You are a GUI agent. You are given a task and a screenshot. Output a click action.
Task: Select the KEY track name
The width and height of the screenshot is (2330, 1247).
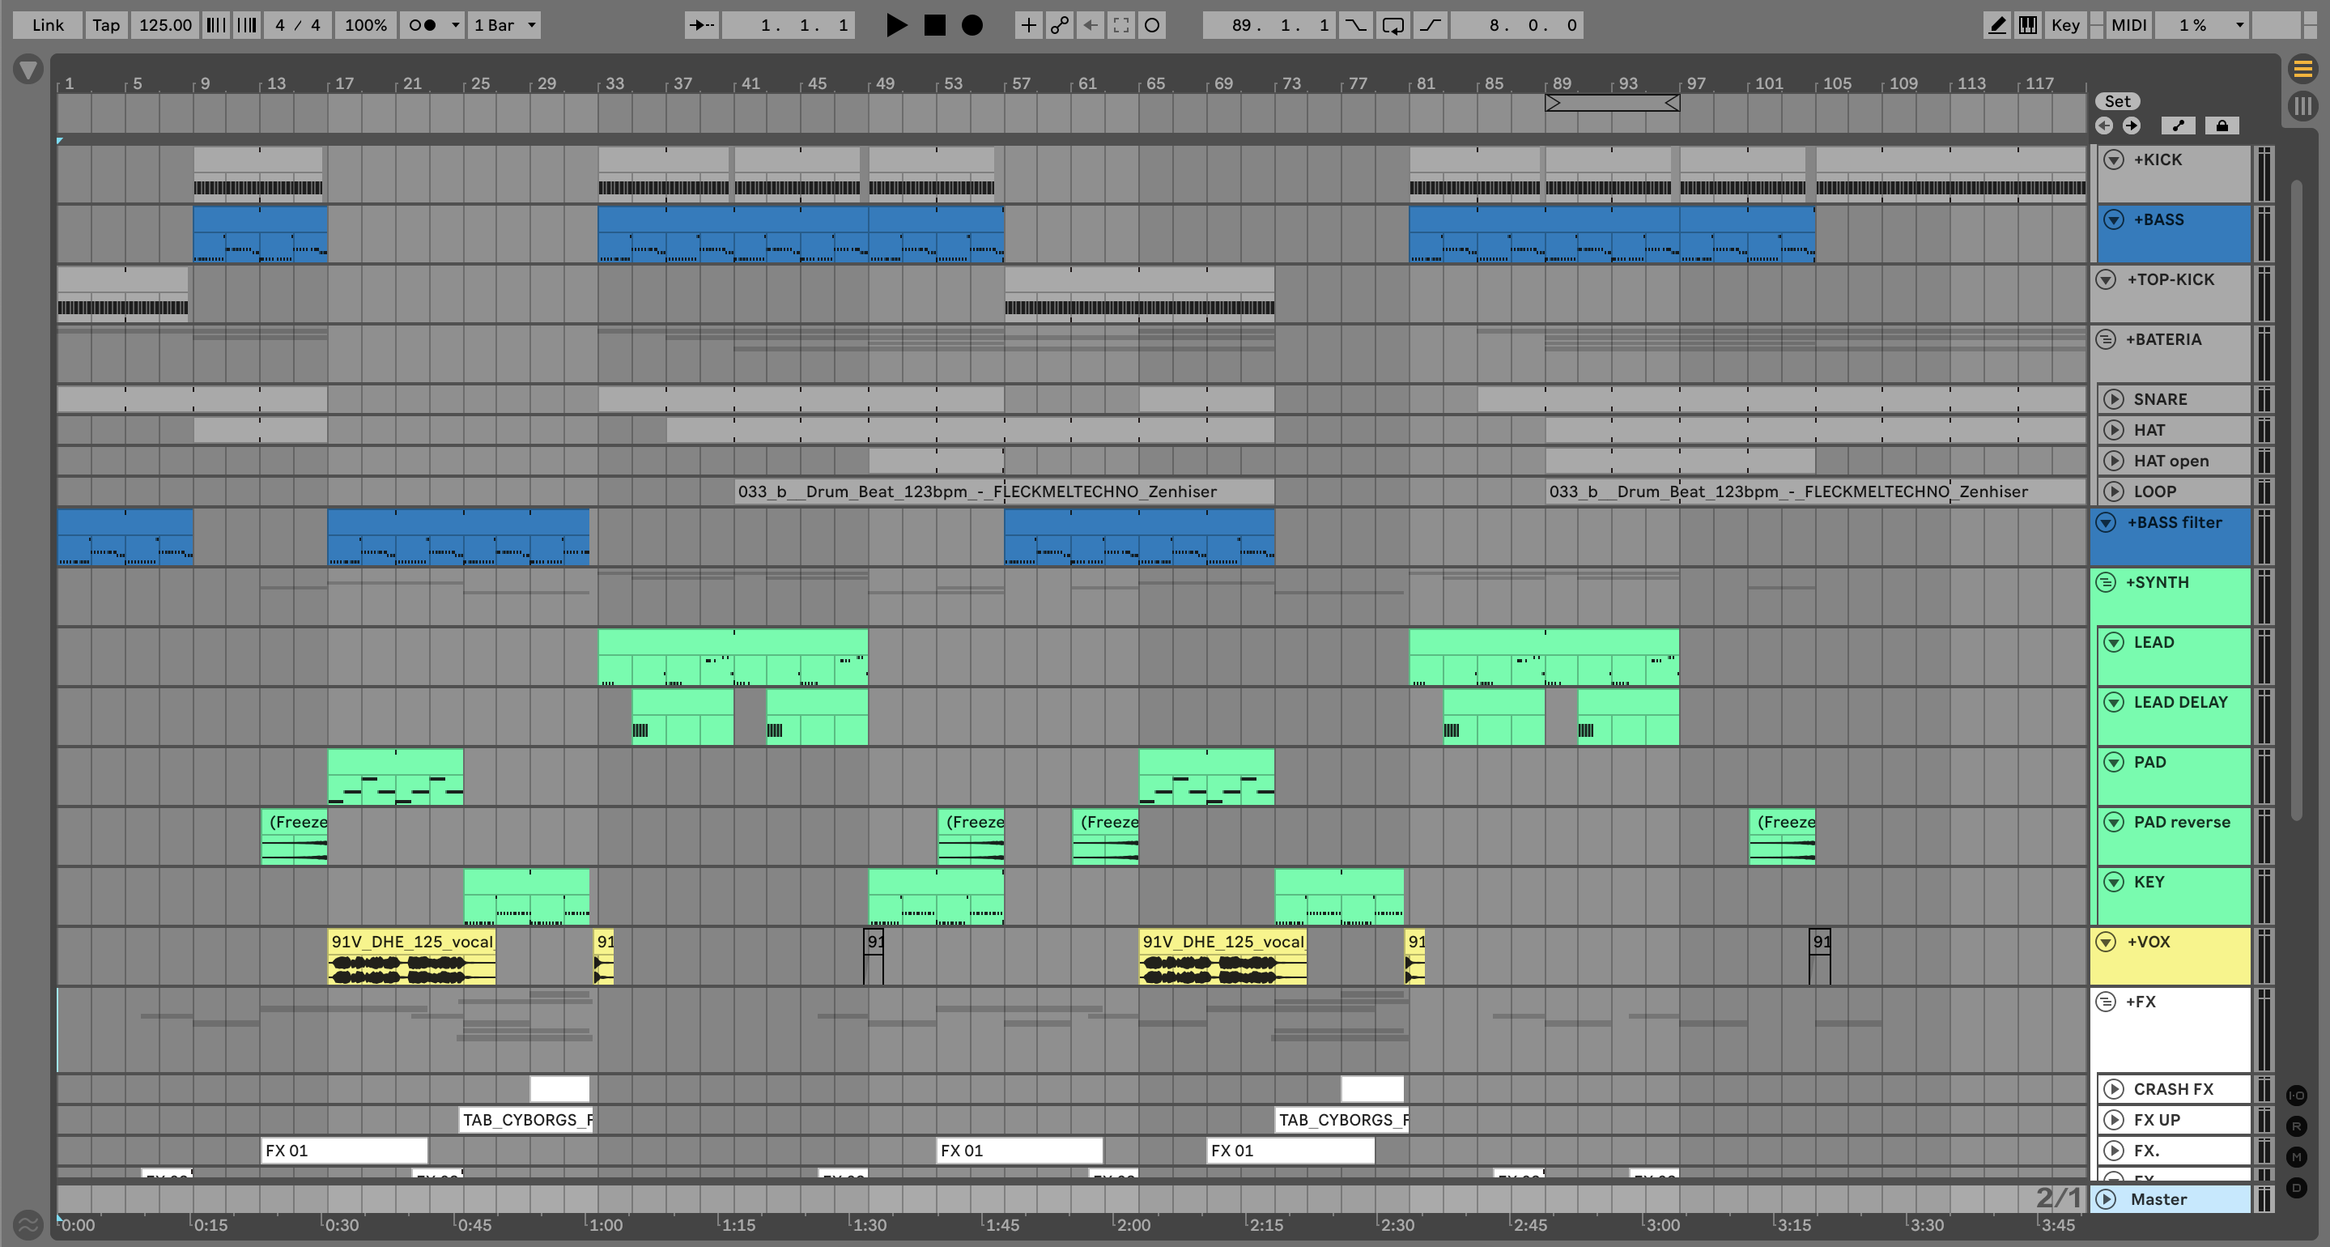(2148, 883)
